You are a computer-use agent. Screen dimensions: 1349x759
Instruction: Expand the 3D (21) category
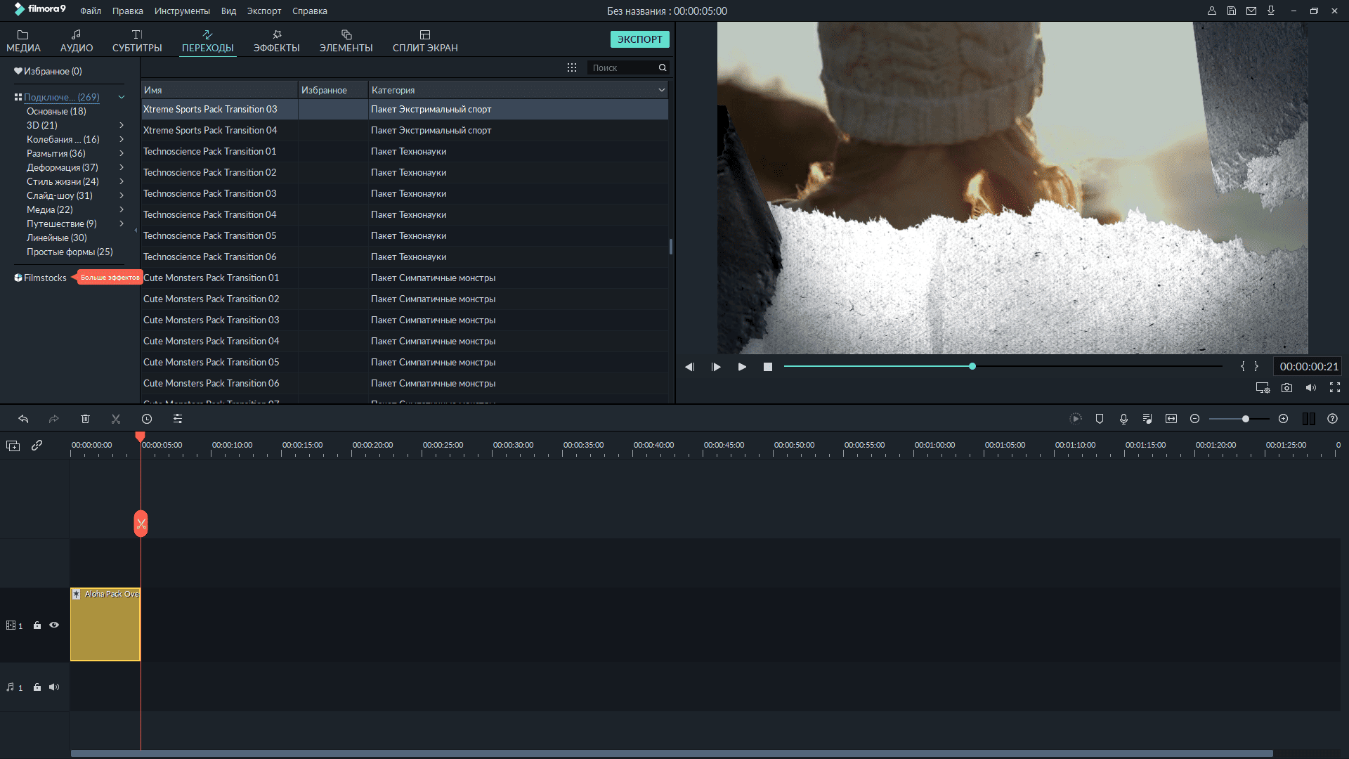(122, 125)
